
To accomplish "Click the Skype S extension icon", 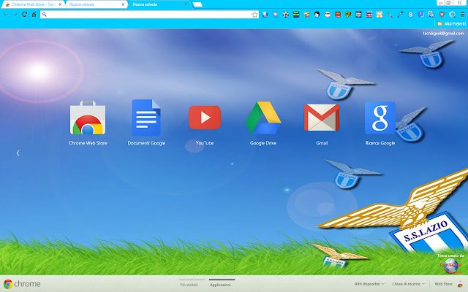I will [411, 15].
